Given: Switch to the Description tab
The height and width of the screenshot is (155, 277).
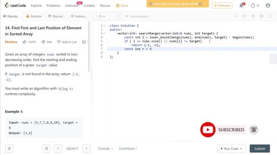Looking at the screenshot, I should (x=11, y=16).
